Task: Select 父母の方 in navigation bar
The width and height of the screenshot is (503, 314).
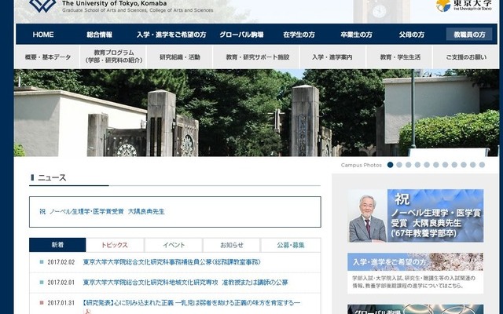Action: pos(412,35)
